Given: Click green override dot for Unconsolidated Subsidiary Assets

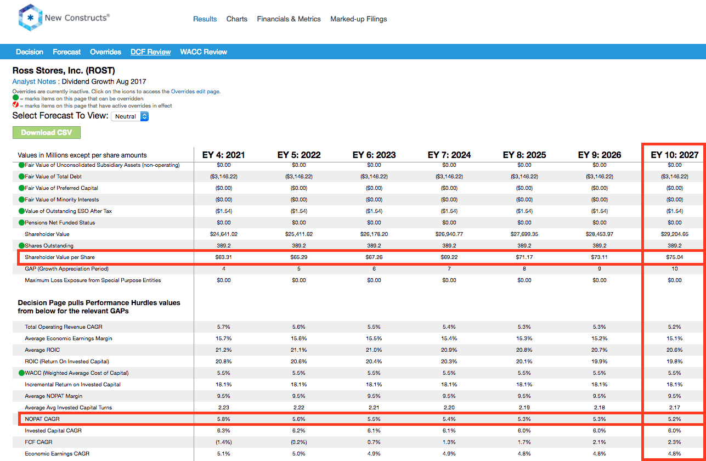Looking at the screenshot, I should tap(21, 165).
